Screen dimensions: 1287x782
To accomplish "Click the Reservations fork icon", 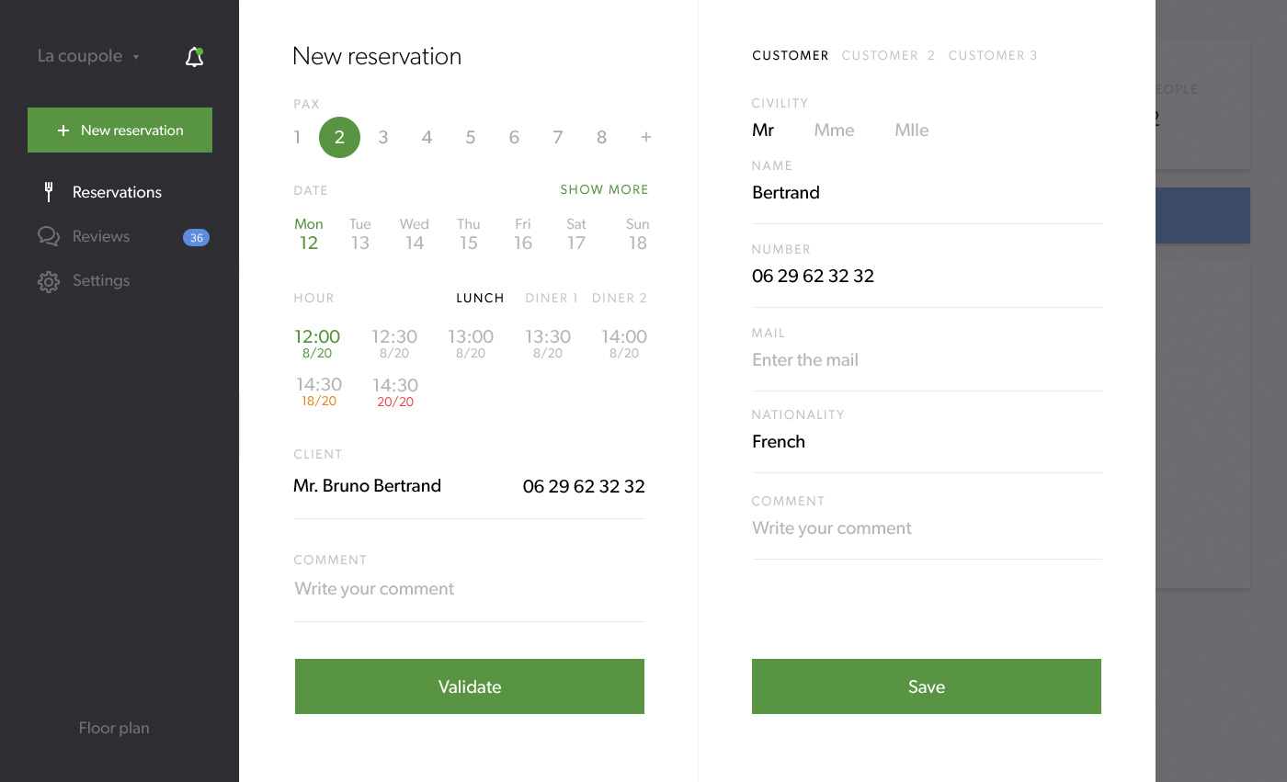I will [50, 192].
